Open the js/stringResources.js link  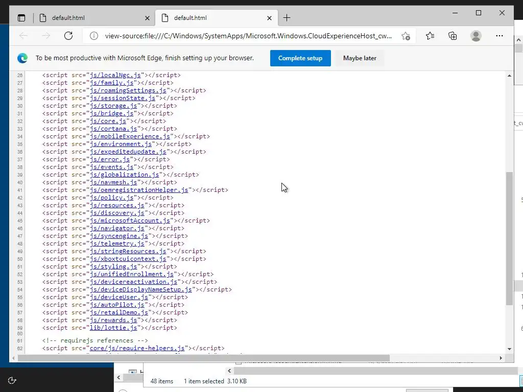coord(128,251)
